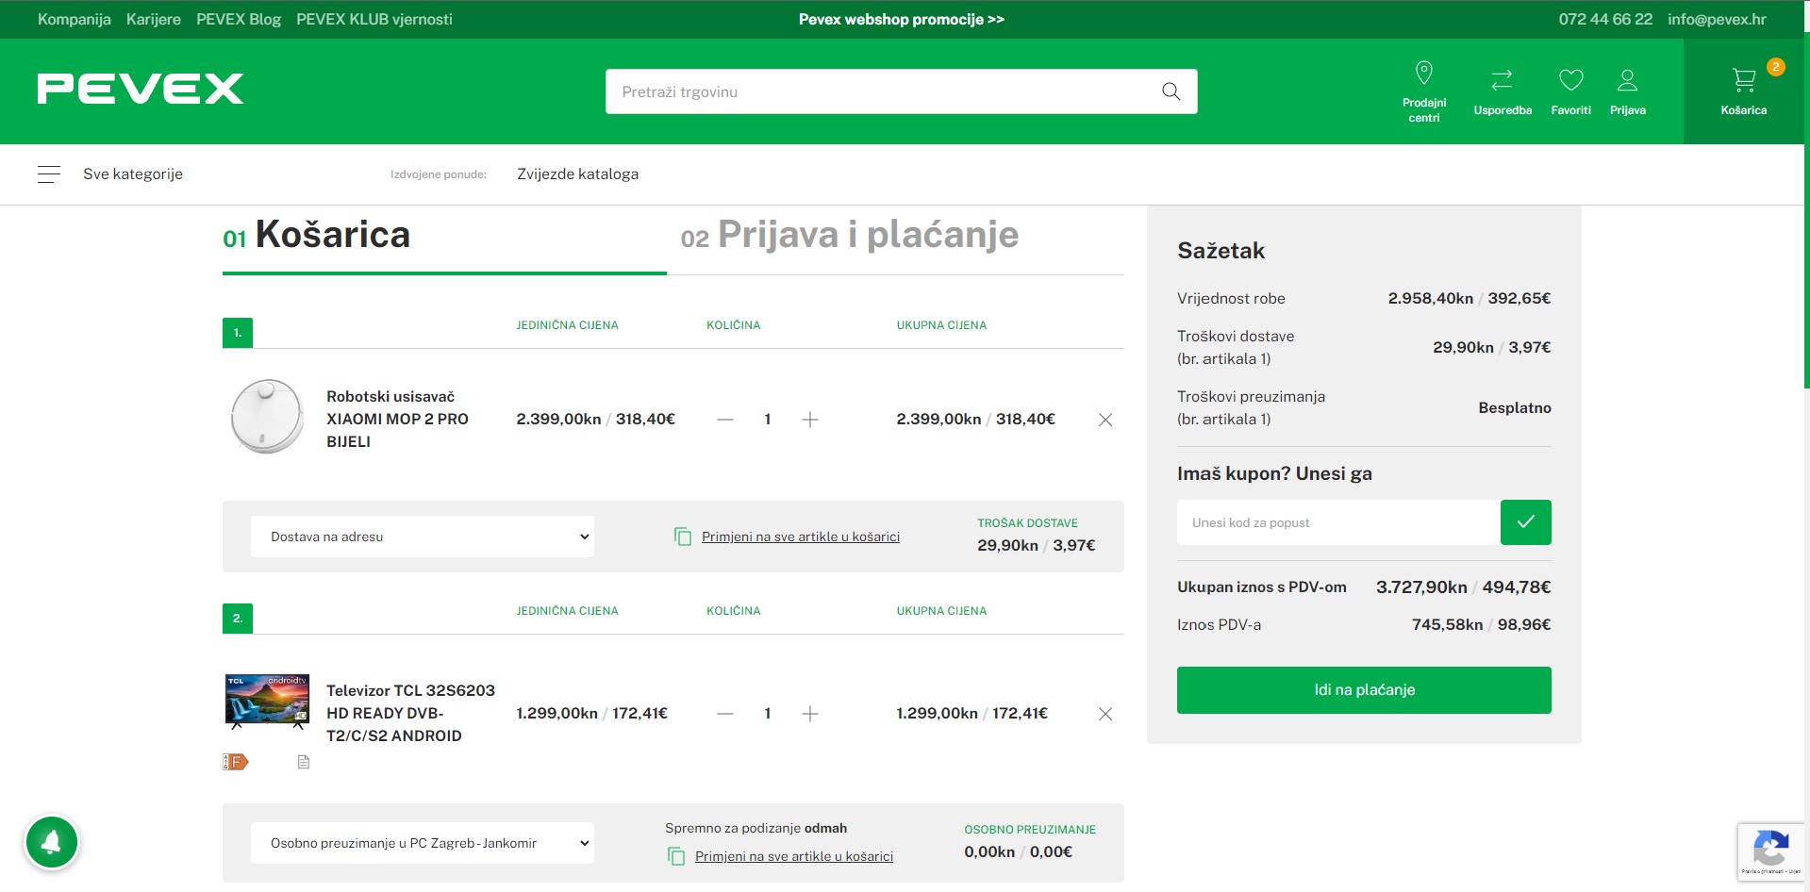Click Trošak dostave 29,90kn amount
The width and height of the screenshot is (1810, 892).
(x=1007, y=545)
